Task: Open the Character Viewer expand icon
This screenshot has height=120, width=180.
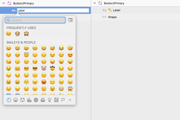Action: tap(70, 20)
